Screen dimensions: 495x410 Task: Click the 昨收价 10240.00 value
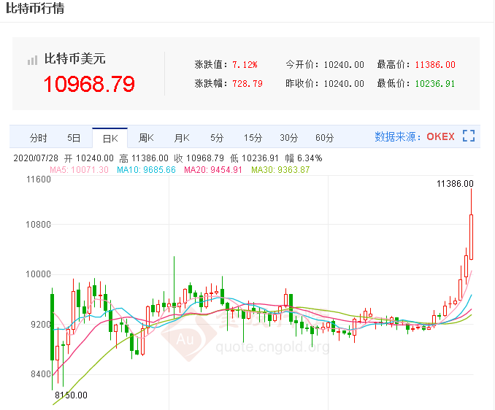pos(344,84)
